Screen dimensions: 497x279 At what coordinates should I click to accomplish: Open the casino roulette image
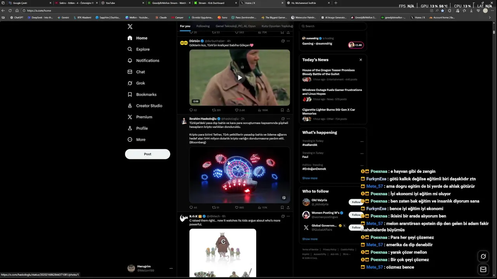point(240,175)
